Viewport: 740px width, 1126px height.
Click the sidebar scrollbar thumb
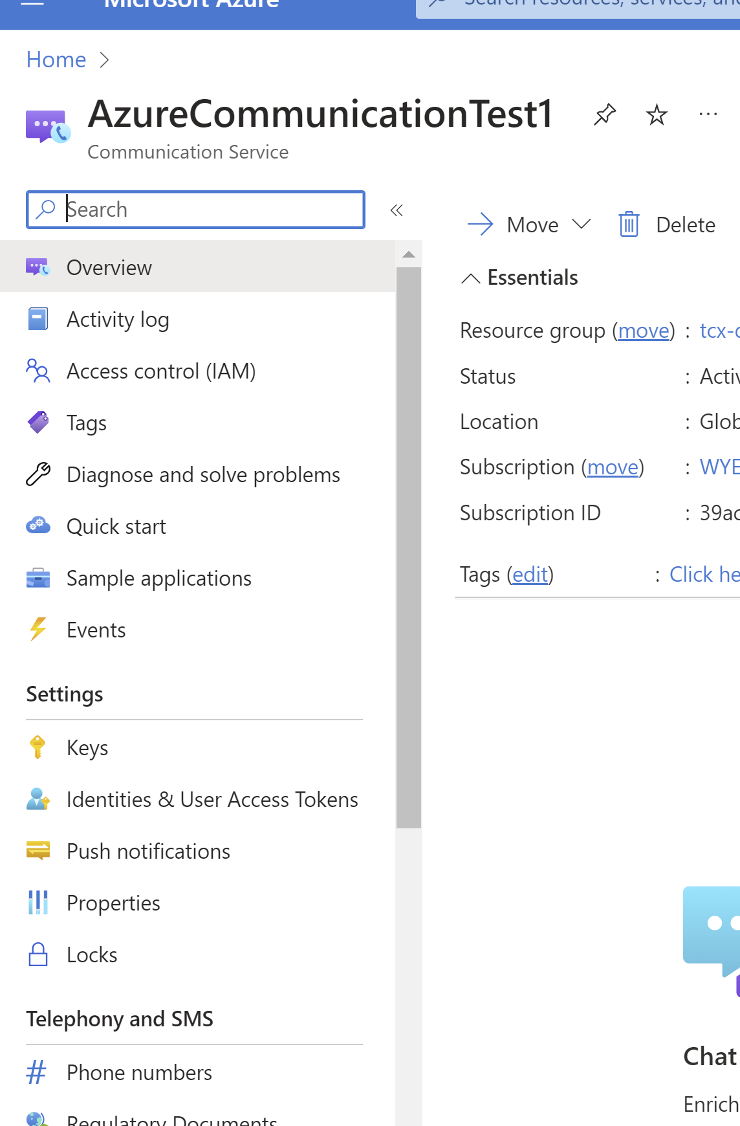click(408, 547)
